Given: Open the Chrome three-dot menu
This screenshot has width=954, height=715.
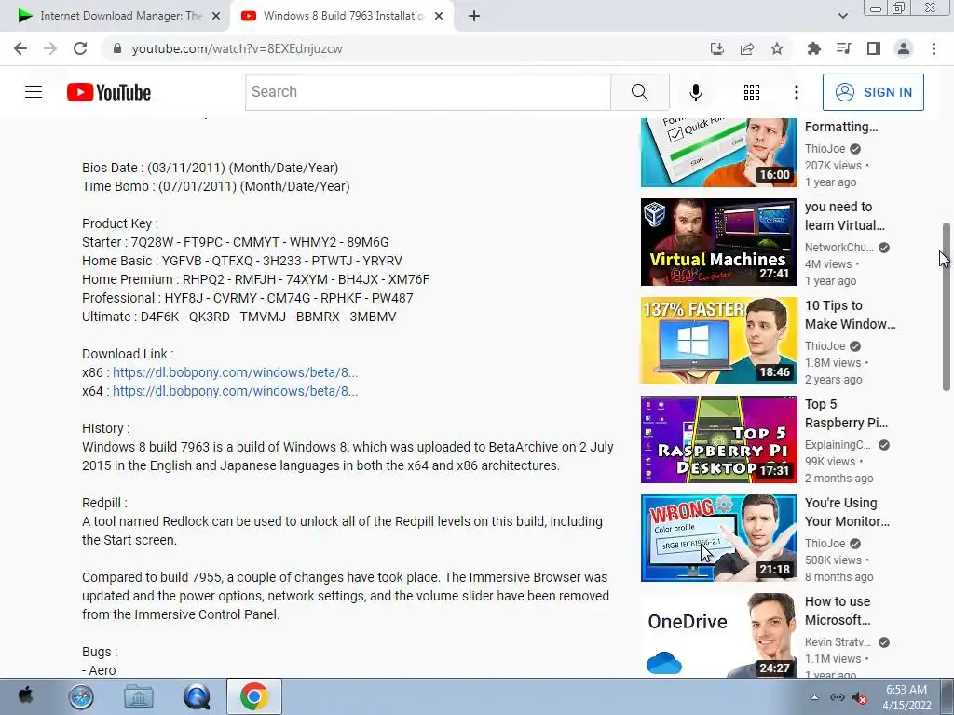Looking at the screenshot, I should (x=934, y=48).
